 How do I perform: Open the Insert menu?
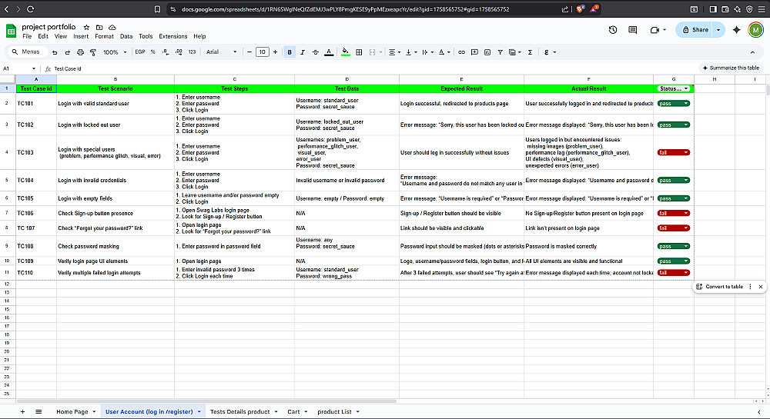[81, 36]
